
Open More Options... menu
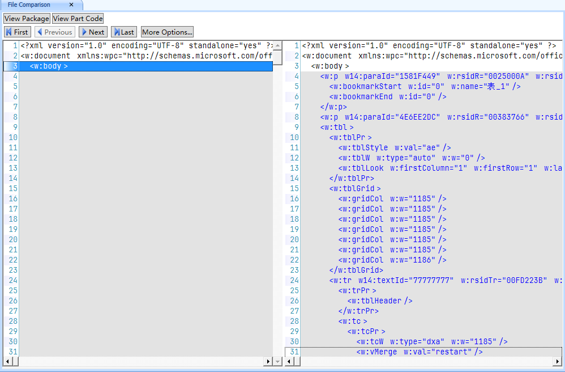point(167,32)
